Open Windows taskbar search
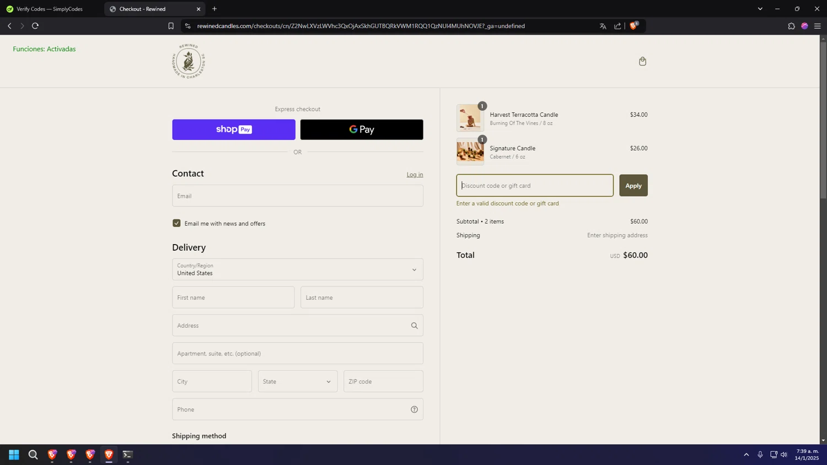The width and height of the screenshot is (827, 465). (x=33, y=455)
